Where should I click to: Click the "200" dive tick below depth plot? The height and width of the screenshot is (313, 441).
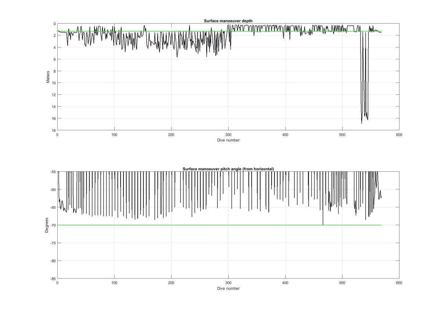click(171, 135)
